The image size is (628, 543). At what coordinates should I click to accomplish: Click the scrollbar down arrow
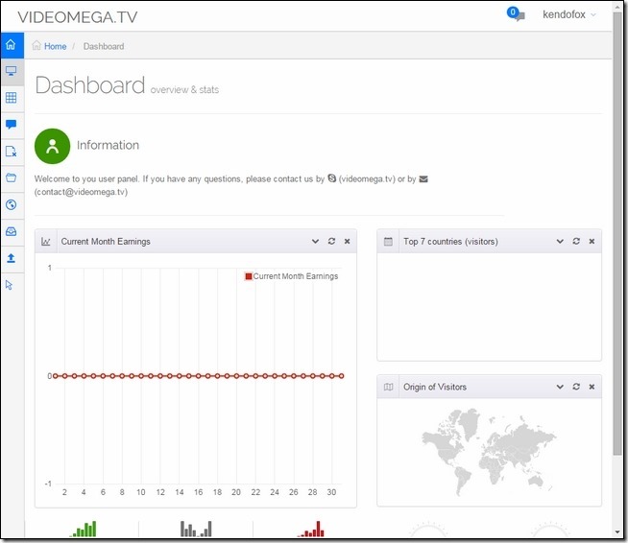617,532
